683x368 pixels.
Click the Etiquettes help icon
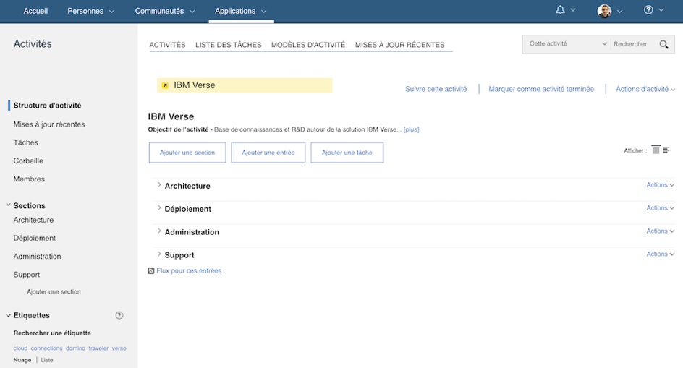point(119,315)
